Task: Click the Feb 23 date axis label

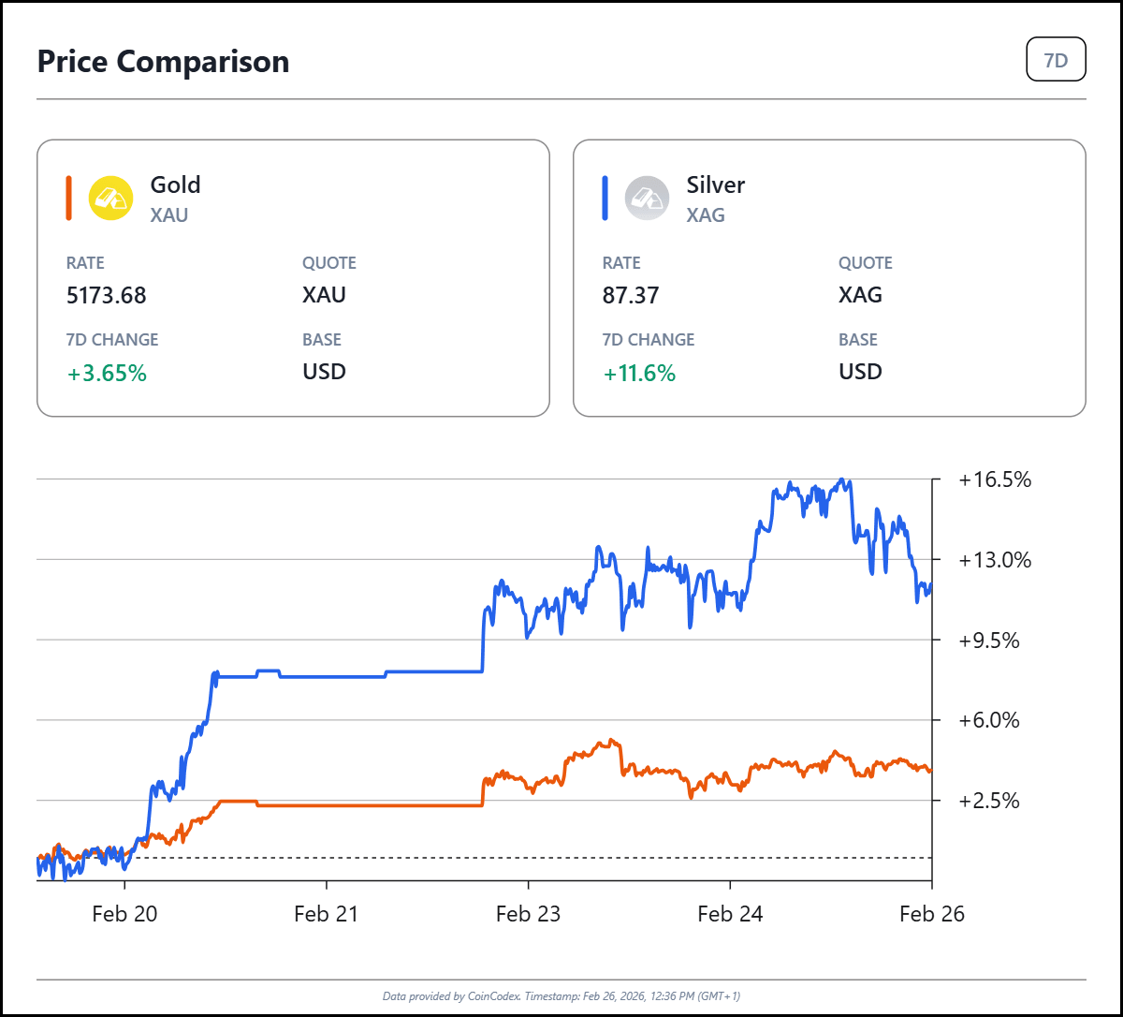Action: (x=528, y=914)
